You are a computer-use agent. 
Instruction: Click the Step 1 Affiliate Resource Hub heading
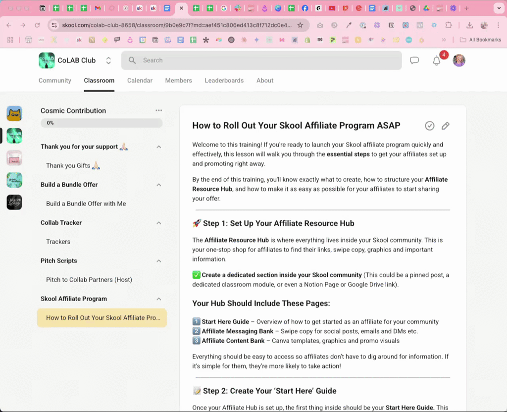tap(273, 223)
